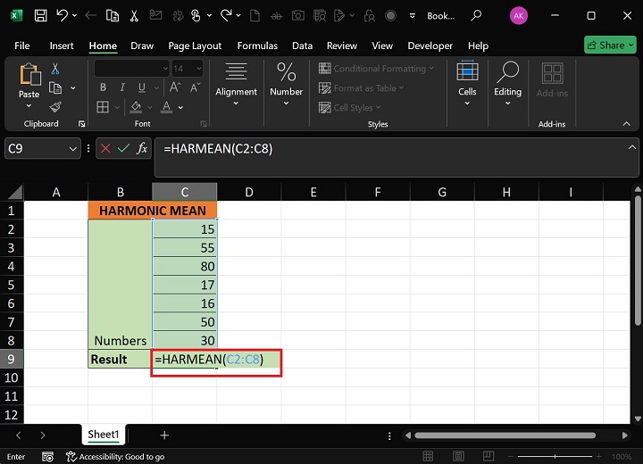Toggle Italic formatting
Viewport: 643px width, 464px height.
(122, 87)
